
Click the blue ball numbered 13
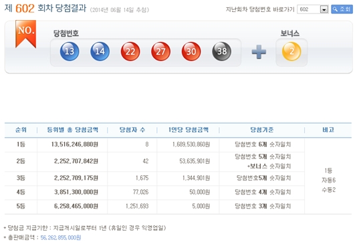[70, 51]
